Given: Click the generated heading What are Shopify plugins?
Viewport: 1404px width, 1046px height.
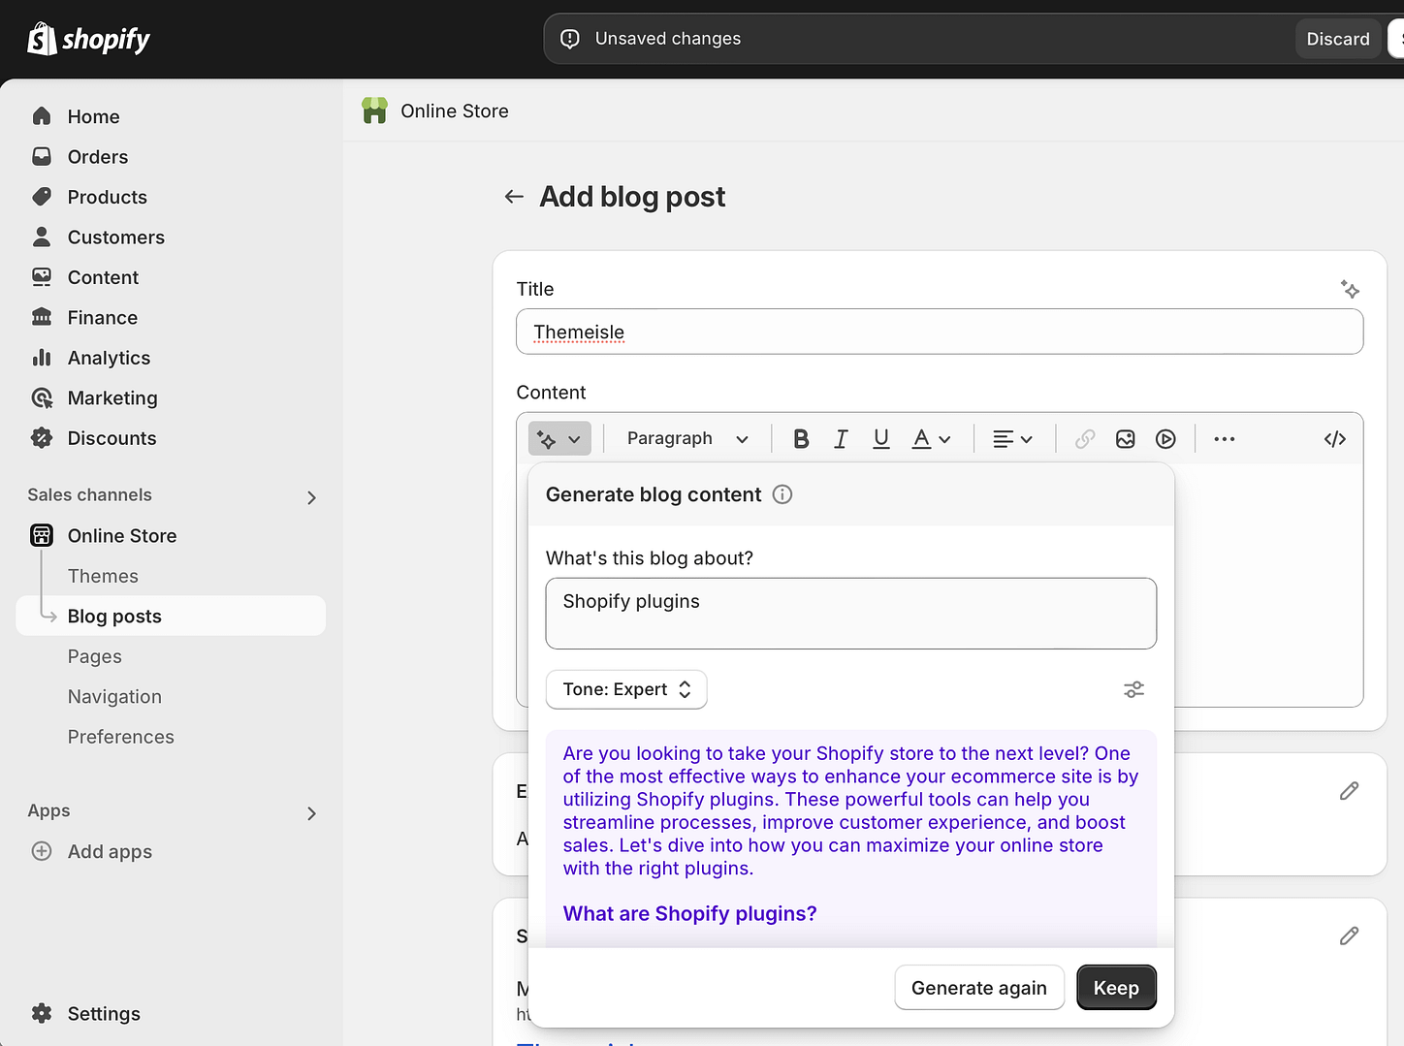Looking at the screenshot, I should point(690,914).
